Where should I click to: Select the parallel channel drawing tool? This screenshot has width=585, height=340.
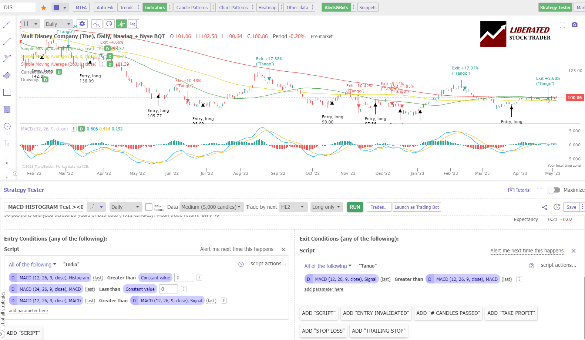click(x=7, y=75)
